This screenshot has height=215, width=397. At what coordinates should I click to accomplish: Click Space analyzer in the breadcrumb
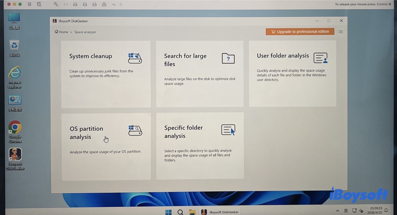tap(85, 32)
